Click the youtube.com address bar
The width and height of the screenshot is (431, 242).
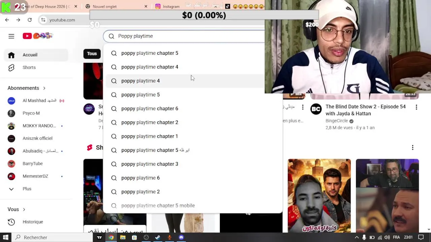(62, 20)
